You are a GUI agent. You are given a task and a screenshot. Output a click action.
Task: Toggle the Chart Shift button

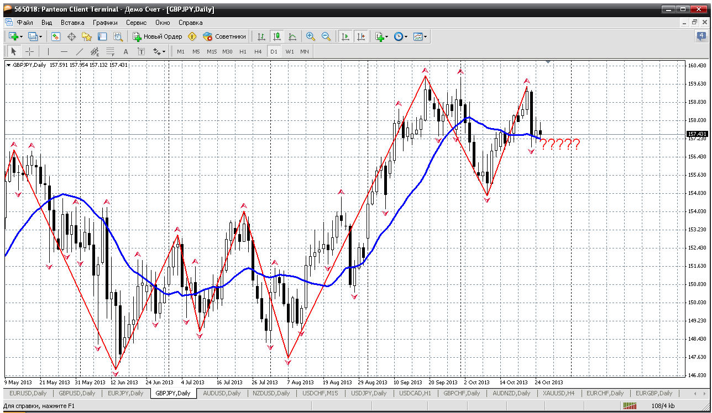pyautogui.click(x=360, y=36)
